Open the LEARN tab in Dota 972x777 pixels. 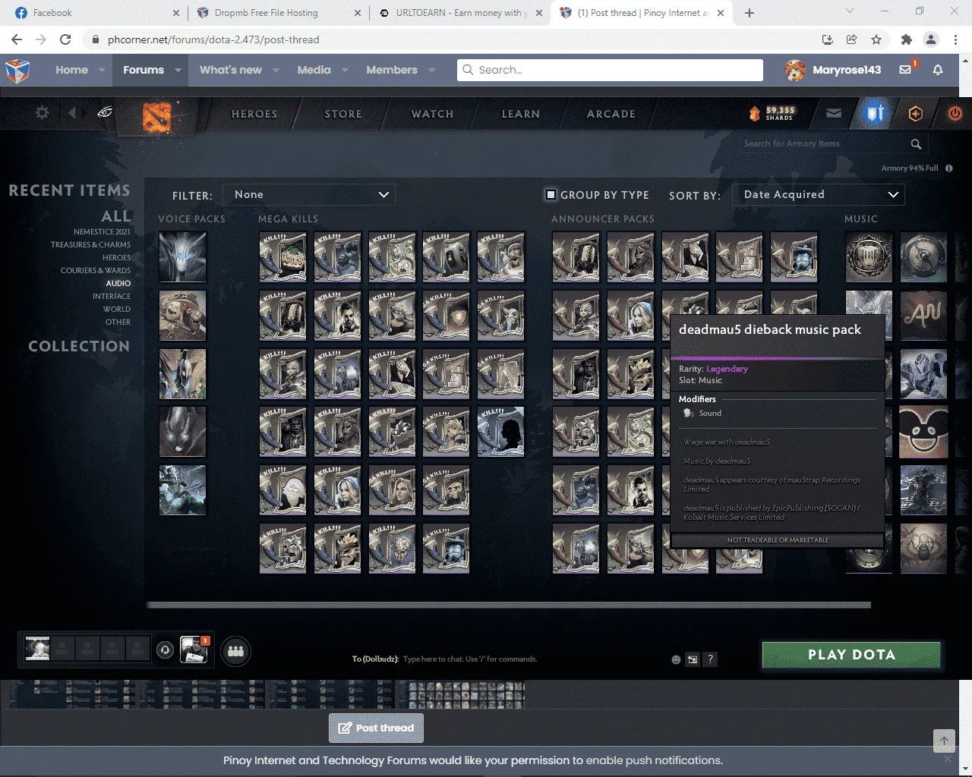pyautogui.click(x=521, y=114)
